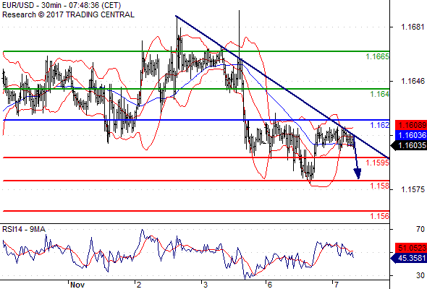Click the green 1.1665 resistance label
This screenshot has width=427, height=289.
click(x=378, y=56)
